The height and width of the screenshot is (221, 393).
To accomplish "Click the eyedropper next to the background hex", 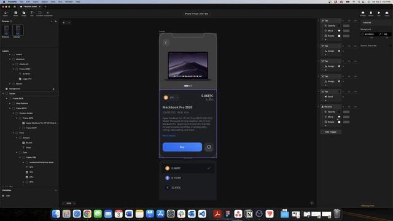I will click(x=380, y=34).
